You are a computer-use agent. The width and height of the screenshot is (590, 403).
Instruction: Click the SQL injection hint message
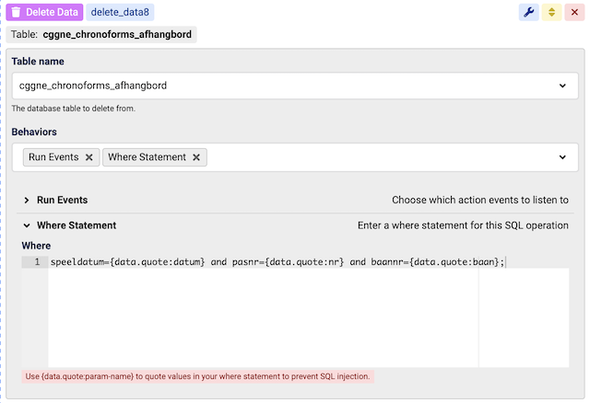pyautogui.click(x=198, y=376)
